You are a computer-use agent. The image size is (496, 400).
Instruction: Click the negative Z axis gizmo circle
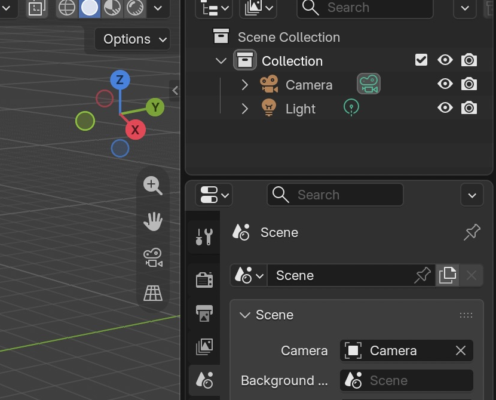tap(120, 148)
